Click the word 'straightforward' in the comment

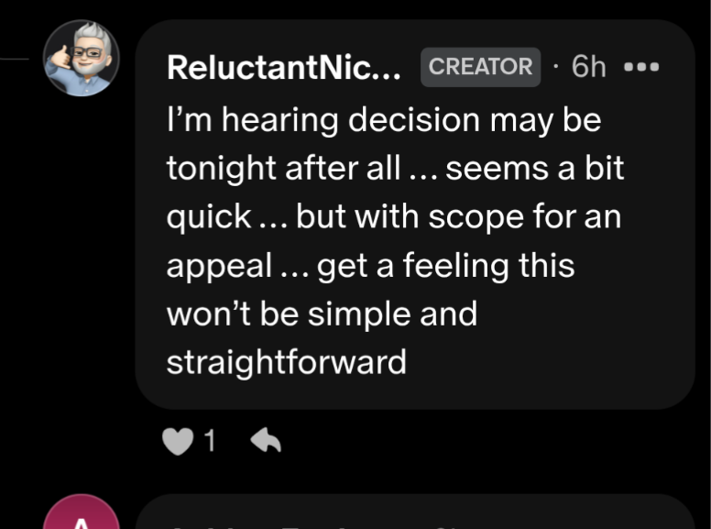click(x=286, y=362)
